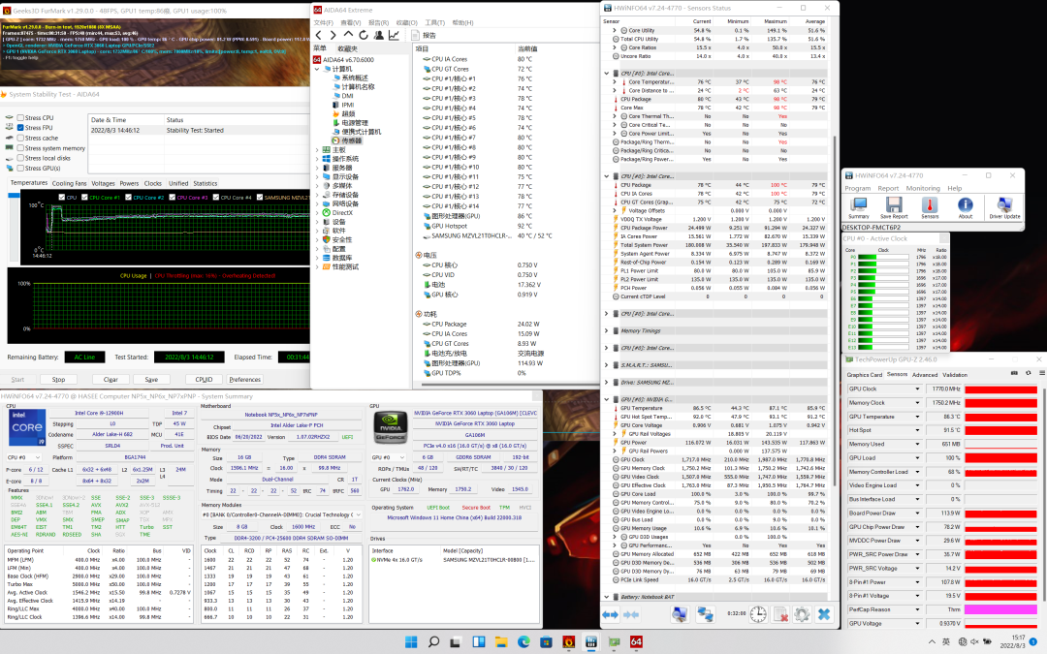This screenshot has width=1047, height=654.
Task: Click HWiNFO sensors monitor-with-magnifier icon
Action: coord(680,614)
